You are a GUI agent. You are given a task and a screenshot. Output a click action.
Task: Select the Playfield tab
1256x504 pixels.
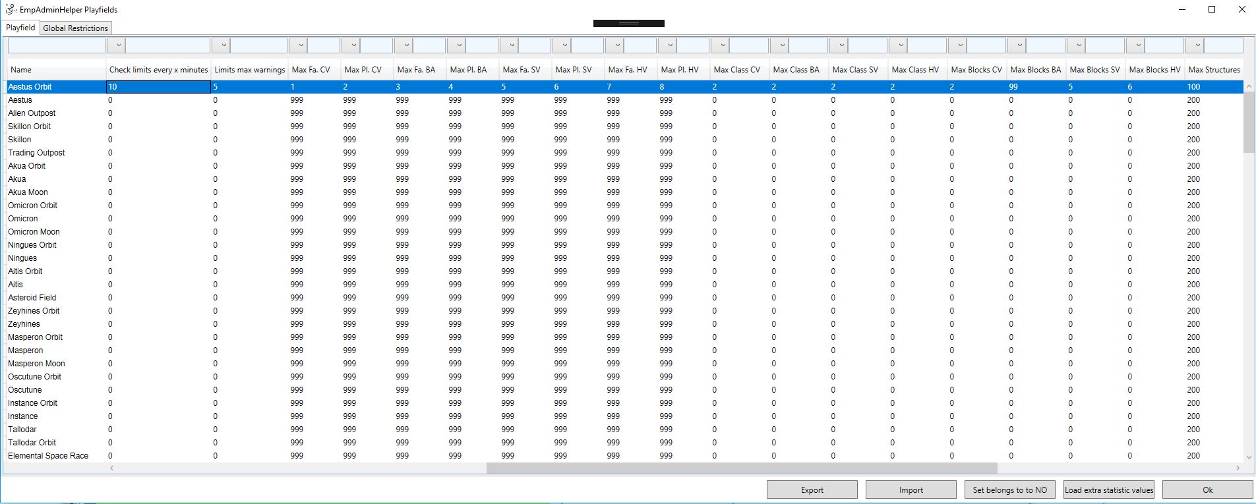20,28
